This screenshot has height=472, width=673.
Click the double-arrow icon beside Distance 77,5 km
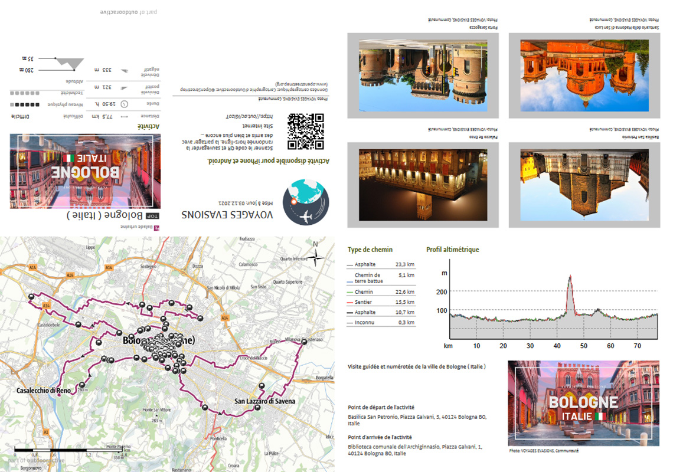(125, 116)
